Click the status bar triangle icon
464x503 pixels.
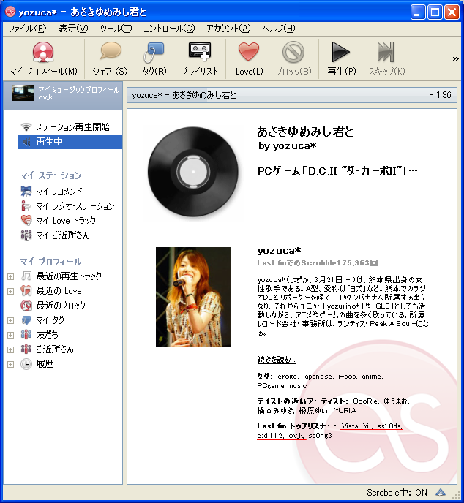441,493
